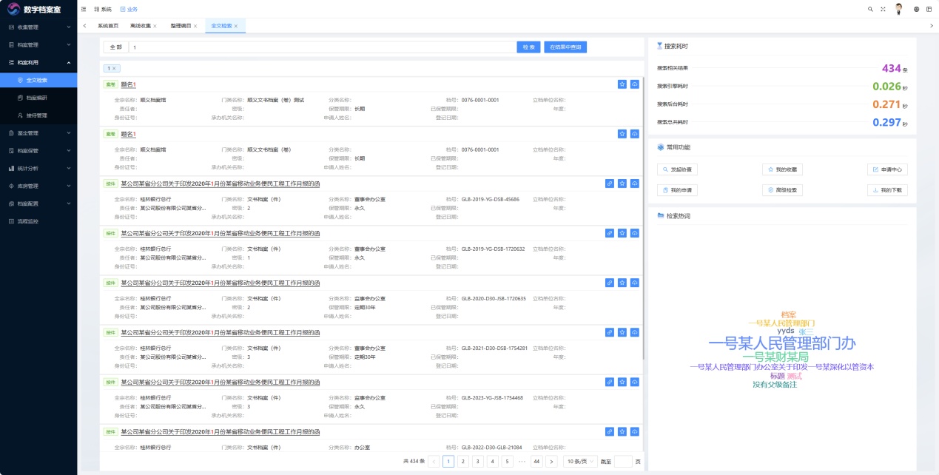Image resolution: width=939 pixels, height=475 pixels.
Task: Click the link icon on GLB-2019-YG-DSB-1720632 result
Action: coord(610,233)
